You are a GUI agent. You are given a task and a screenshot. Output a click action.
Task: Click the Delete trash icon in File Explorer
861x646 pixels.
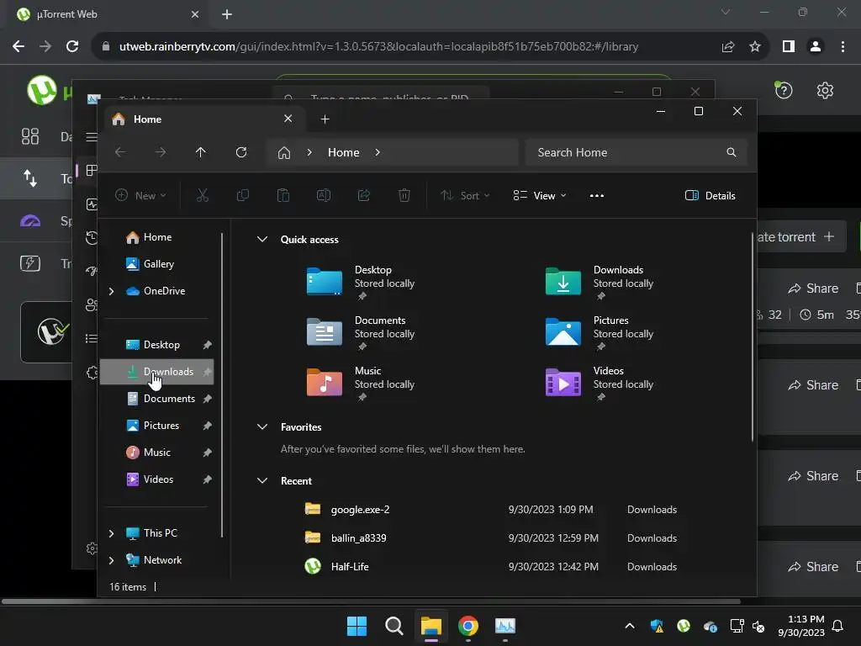pos(404,195)
